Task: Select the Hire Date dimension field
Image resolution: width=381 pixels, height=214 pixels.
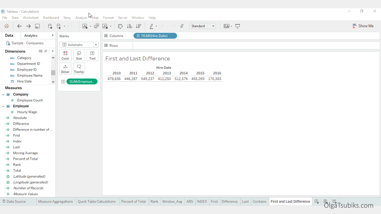Action: [x=24, y=81]
